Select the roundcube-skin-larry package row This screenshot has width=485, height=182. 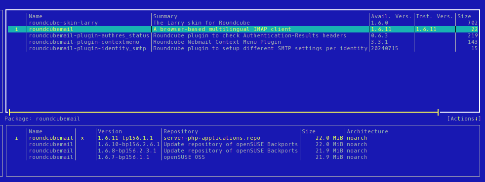243,23
